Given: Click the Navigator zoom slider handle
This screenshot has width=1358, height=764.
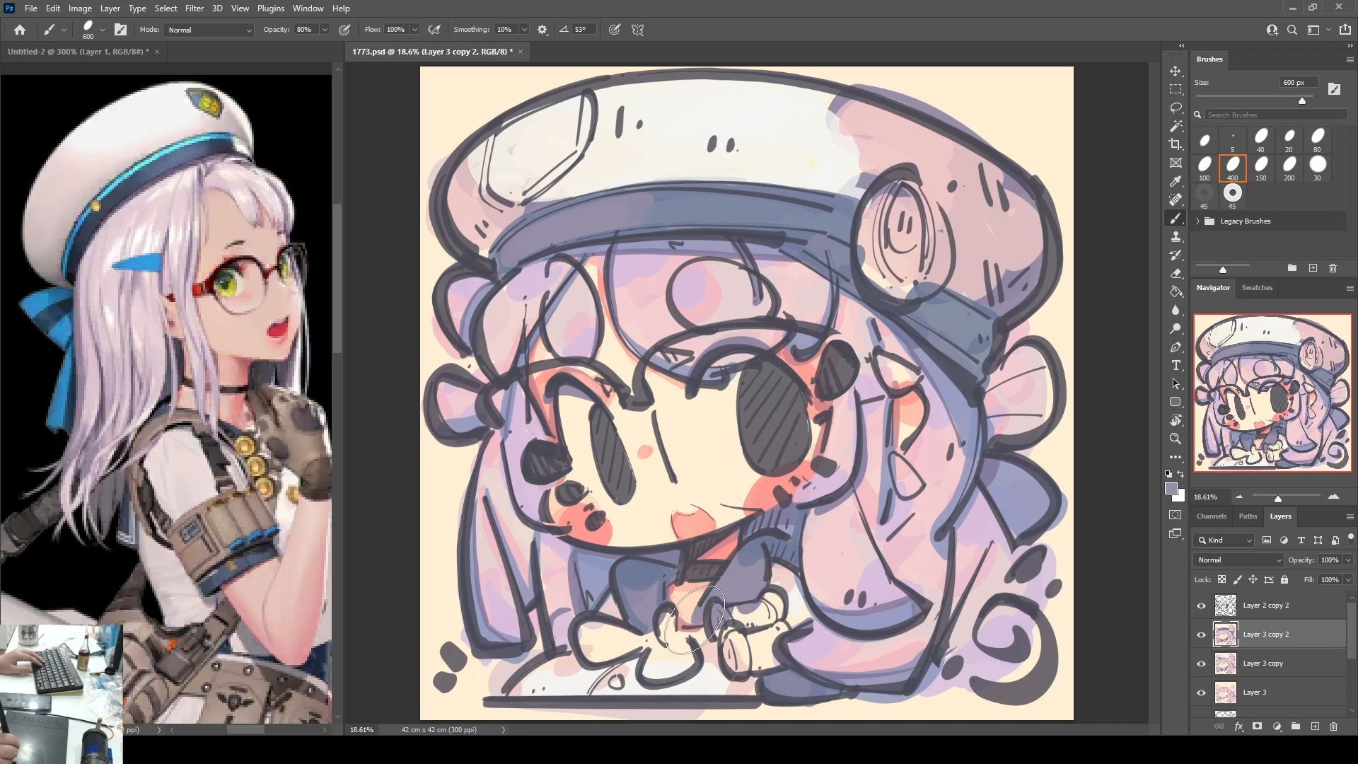Looking at the screenshot, I should (1278, 499).
